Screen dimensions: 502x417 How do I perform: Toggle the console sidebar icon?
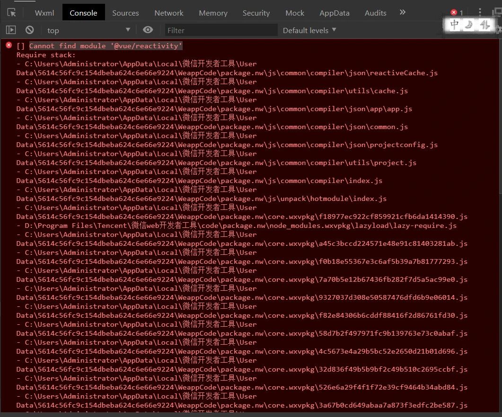pos(11,30)
